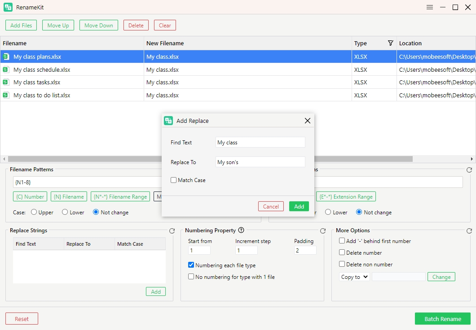Open the Copy to dropdown
The height and width of the screenshot is (330, 476).
[x=354, y=277]
